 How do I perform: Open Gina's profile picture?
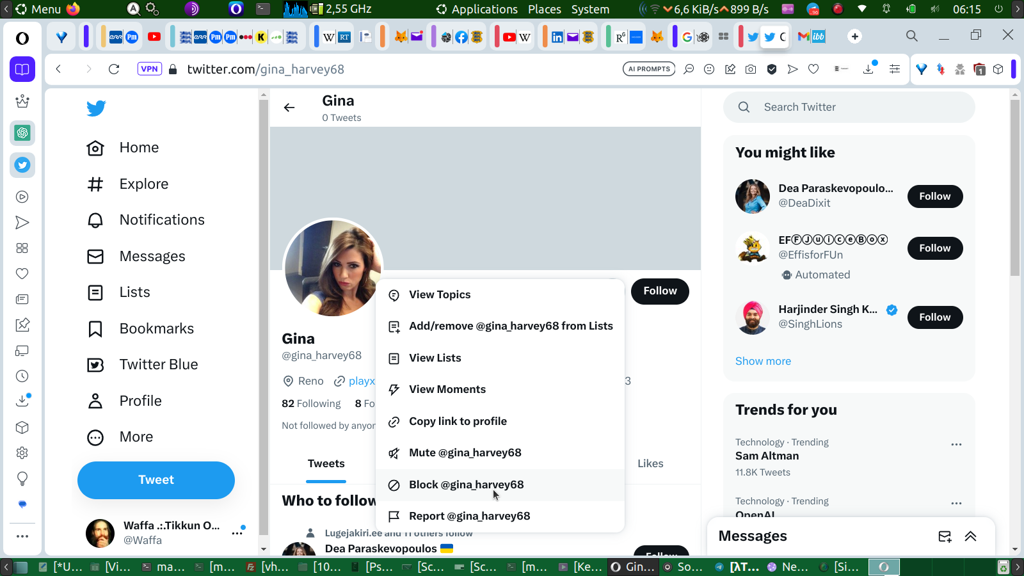tap(333, 268)
